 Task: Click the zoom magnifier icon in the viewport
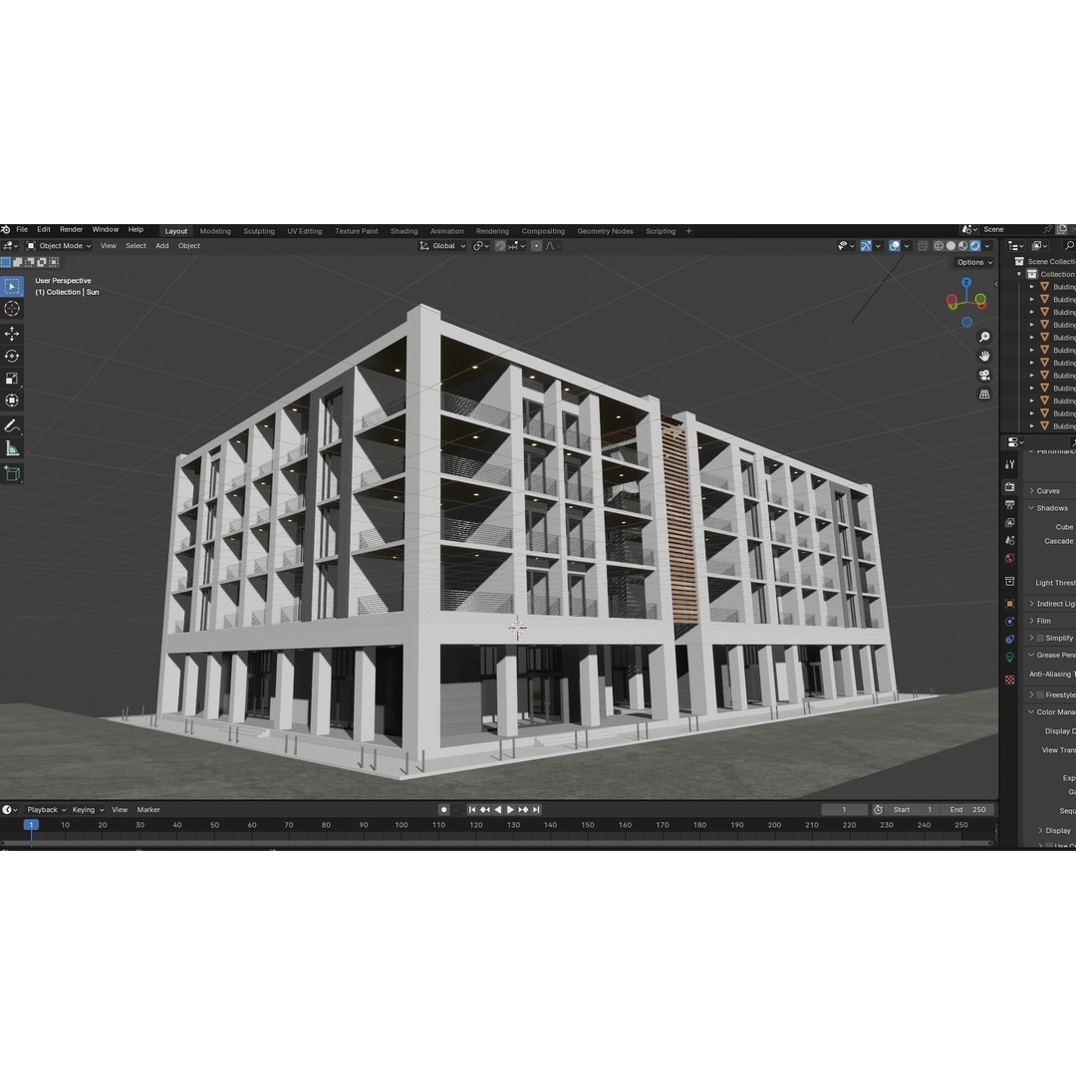point(984,337)
